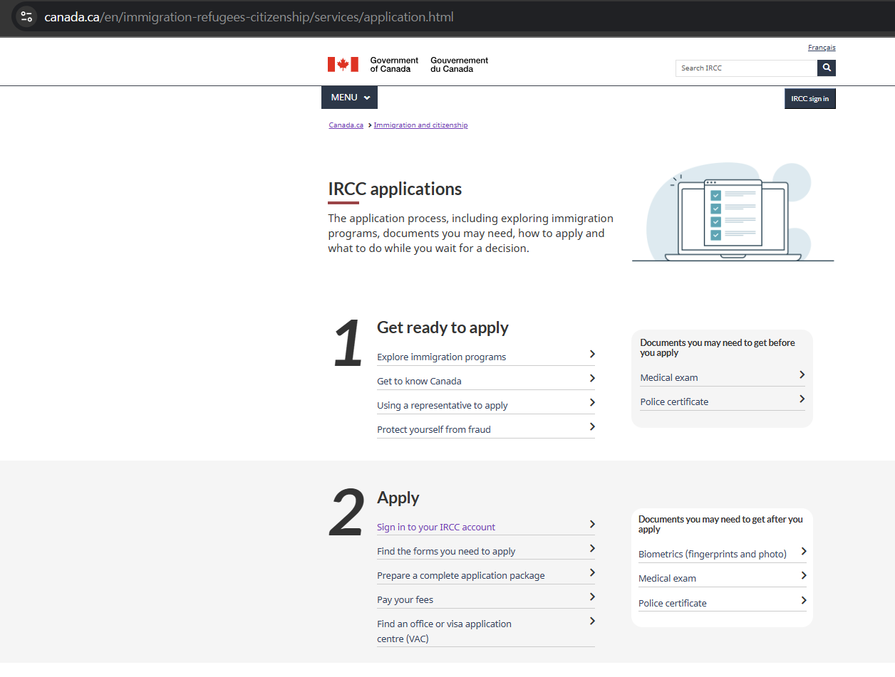
Task: Click chevron beside Pay your fees
Action: (592, 597)
